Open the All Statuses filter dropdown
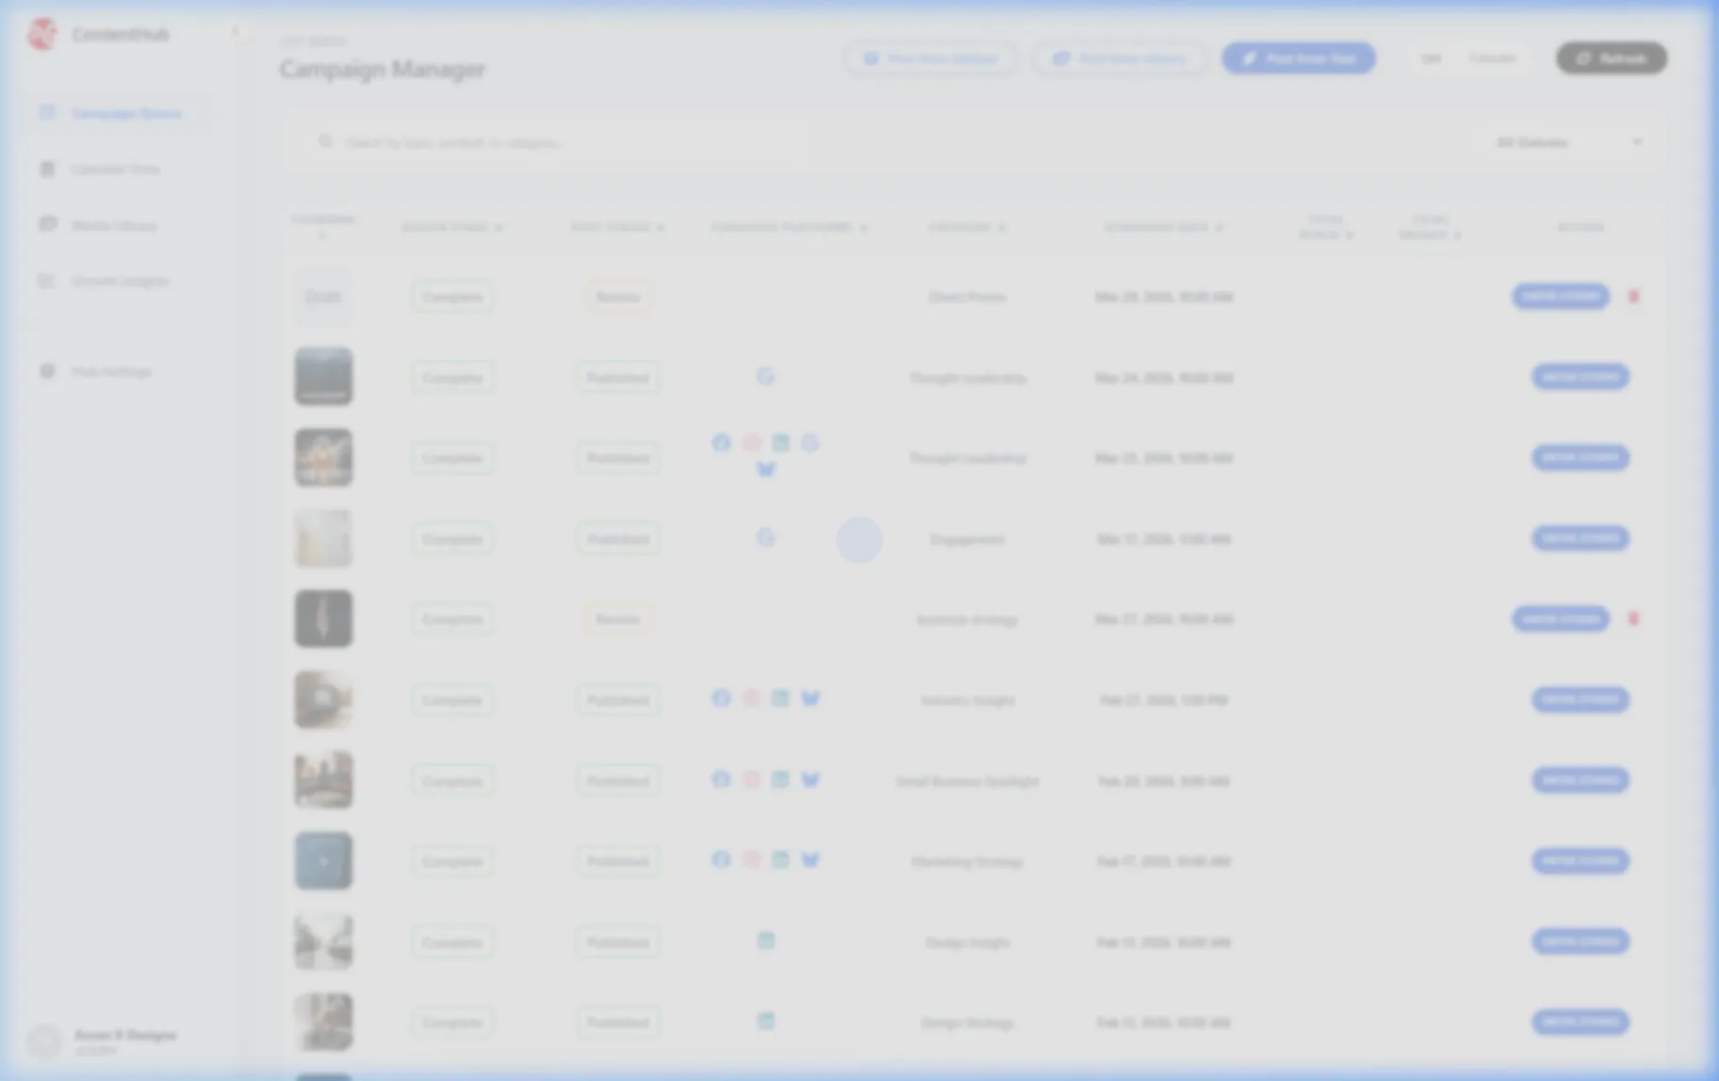The width and height of the screenshot is (1719, 1081). pos(1568,142)
